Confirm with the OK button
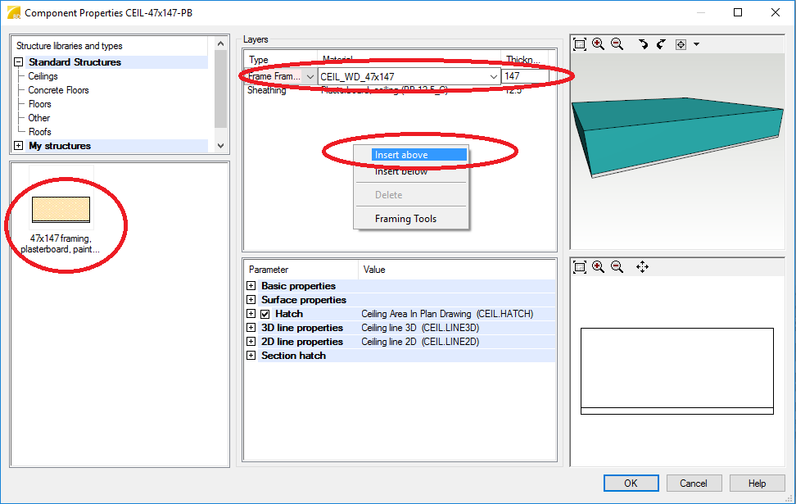The image size is (796, 504). 631,484
